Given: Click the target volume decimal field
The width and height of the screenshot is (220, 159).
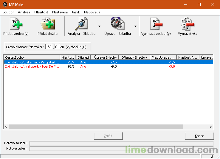Looking at the screenshot, I should tap(57, 47).
